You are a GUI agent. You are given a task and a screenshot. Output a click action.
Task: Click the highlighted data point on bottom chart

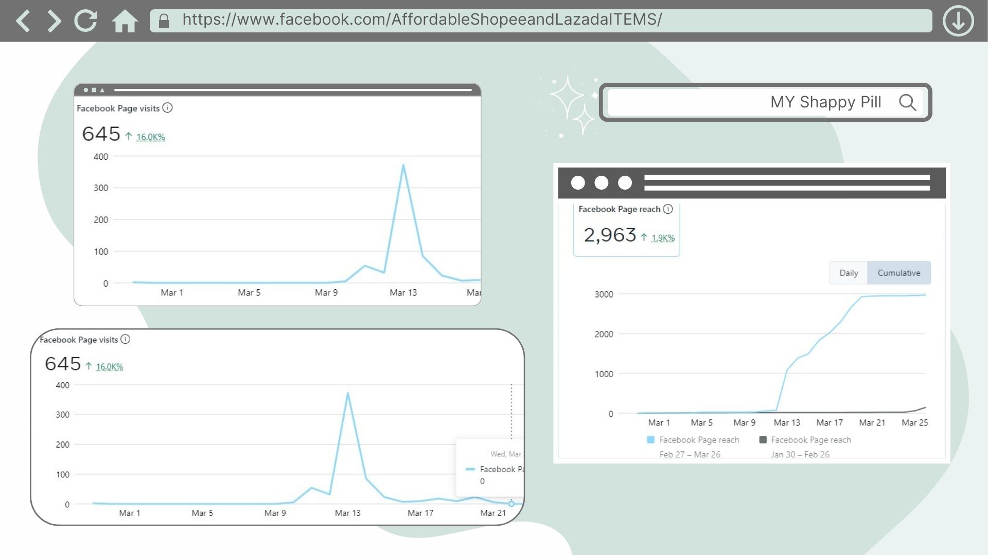[x=511, y=504]
